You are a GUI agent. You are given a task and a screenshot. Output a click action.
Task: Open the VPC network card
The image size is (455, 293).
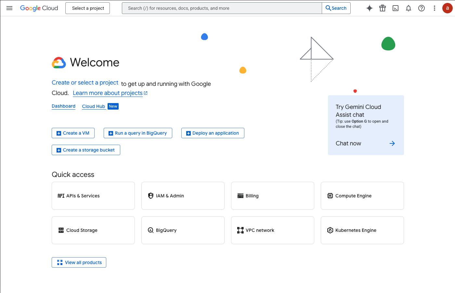pyautogui.click(x=273, y=230)
